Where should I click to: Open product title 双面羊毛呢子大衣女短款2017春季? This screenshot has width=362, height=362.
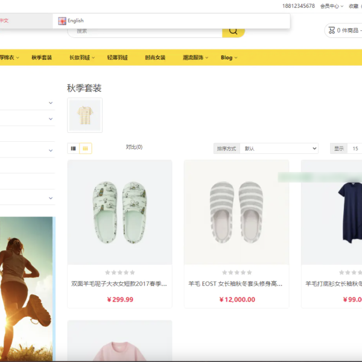coord(119,284)
